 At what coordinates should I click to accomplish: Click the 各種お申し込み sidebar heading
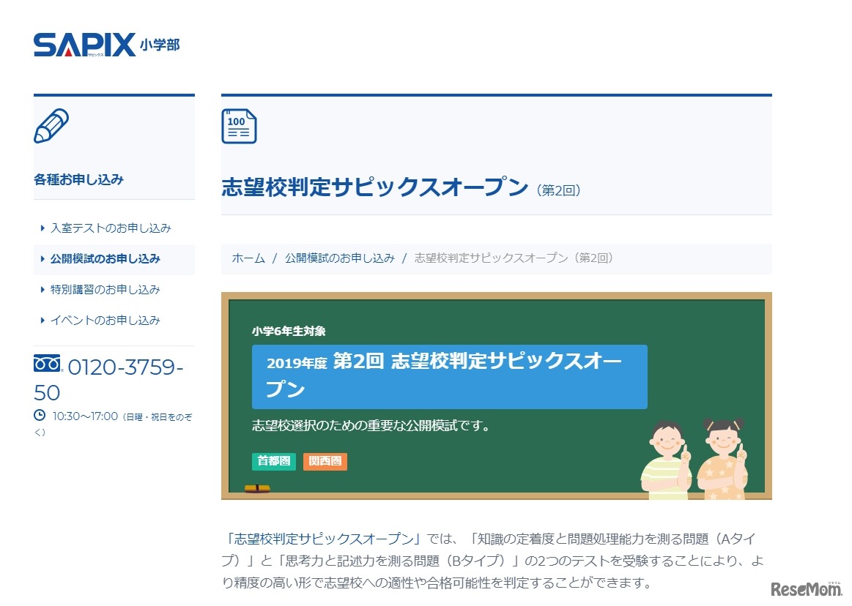(x=79, y=179)
